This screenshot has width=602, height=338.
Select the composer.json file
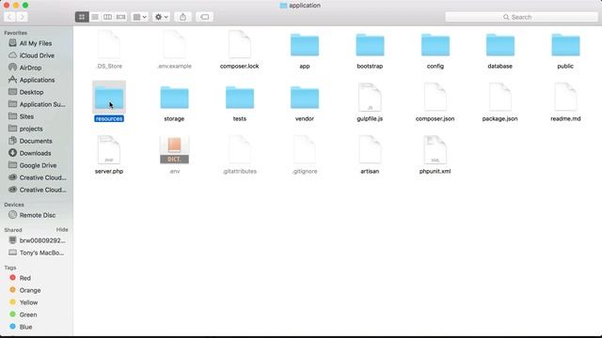(x=435, y=102)
